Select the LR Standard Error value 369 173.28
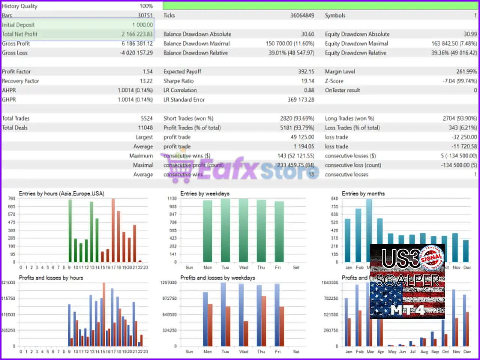 tap(301, 100)
